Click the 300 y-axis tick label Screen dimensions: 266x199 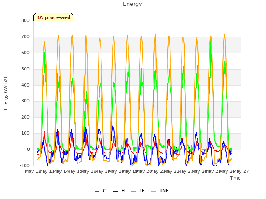25,101
